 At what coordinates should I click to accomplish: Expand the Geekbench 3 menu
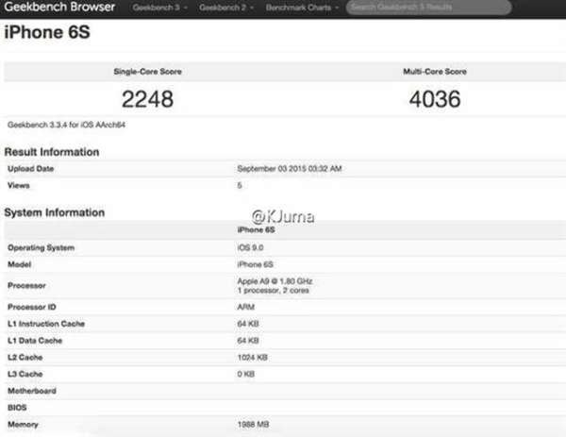(160, 8)
